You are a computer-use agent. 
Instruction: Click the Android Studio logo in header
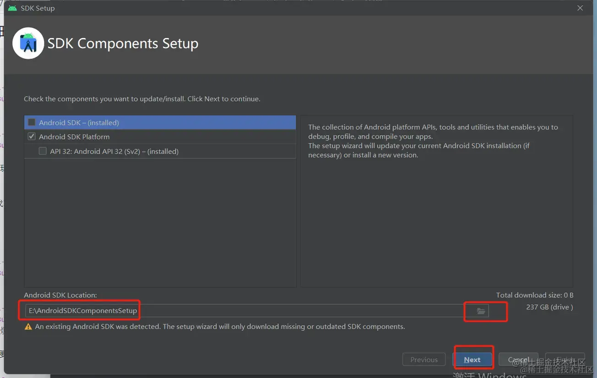tap(28, 43)
